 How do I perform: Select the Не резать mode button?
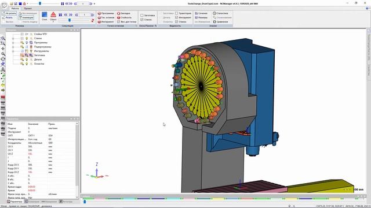tap(9, 13)
